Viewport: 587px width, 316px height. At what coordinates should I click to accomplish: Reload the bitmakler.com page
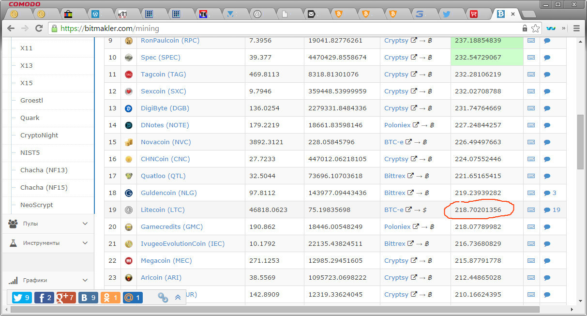[x=39, y=29]
